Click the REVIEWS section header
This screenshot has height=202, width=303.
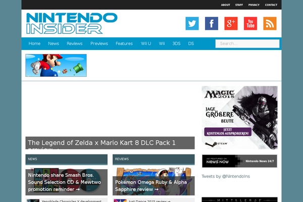[x=154, y=159]
